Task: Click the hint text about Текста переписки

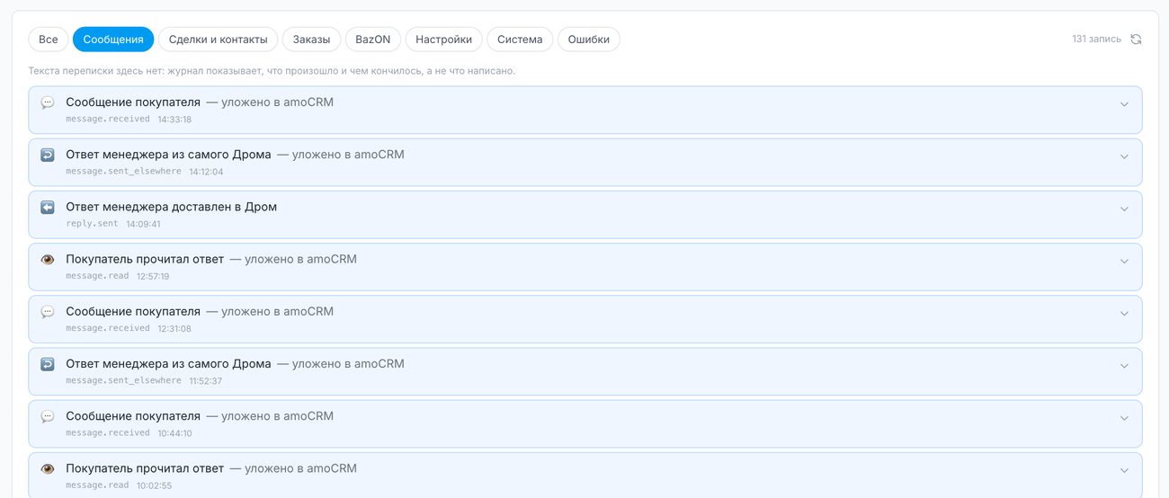Action: (x=272, y=70)
